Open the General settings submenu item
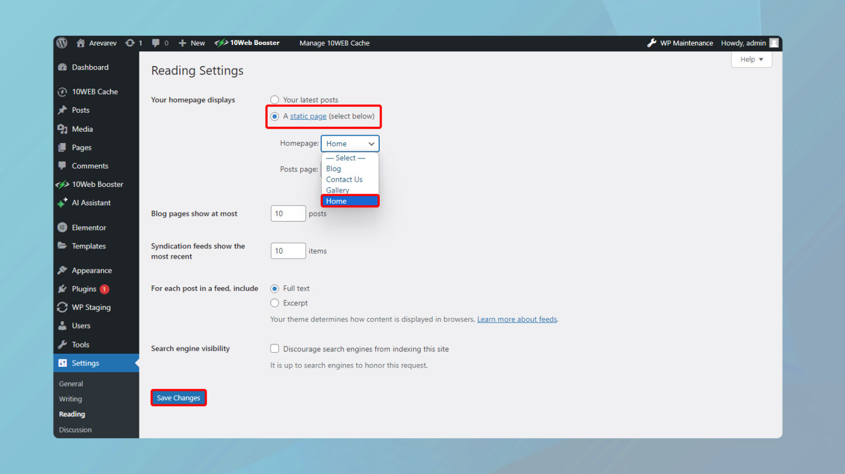The image size is (845, 474). 71,383
